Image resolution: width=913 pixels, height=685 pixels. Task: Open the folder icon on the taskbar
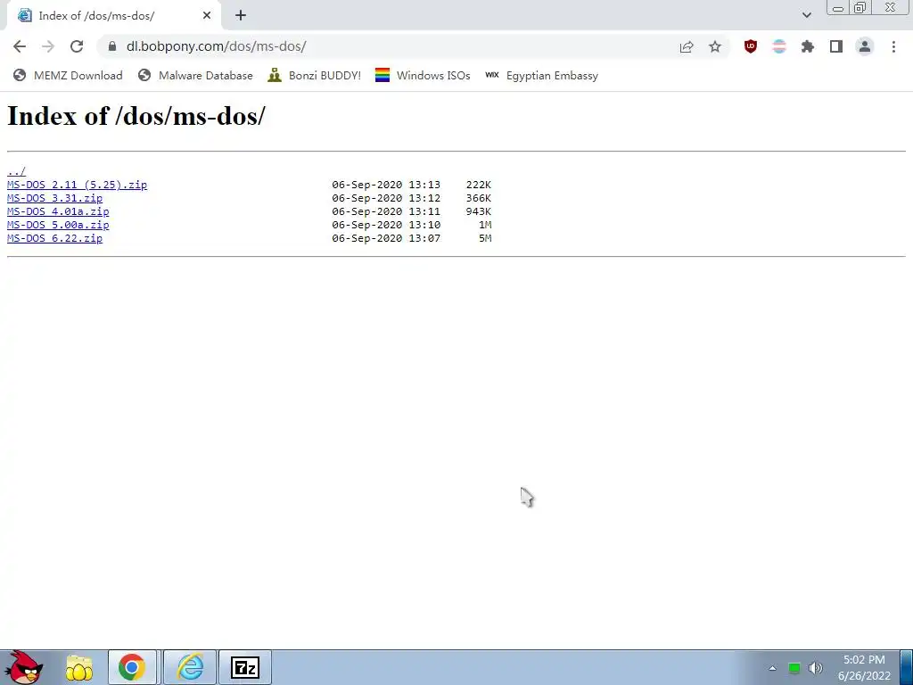click(x=79, y=667)
